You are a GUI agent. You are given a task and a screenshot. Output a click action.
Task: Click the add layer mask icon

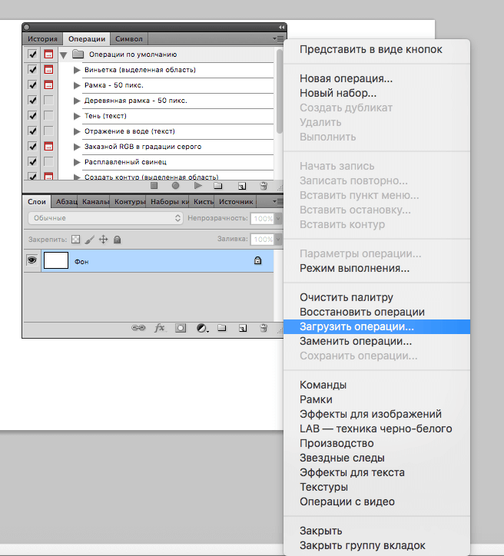[181, 328]
